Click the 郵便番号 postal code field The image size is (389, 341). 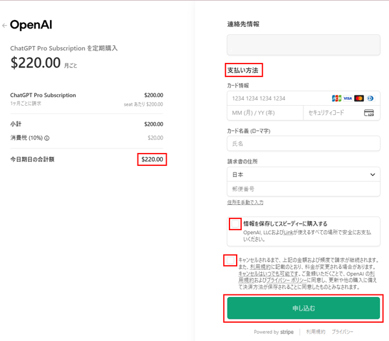(x=303, y=189)
